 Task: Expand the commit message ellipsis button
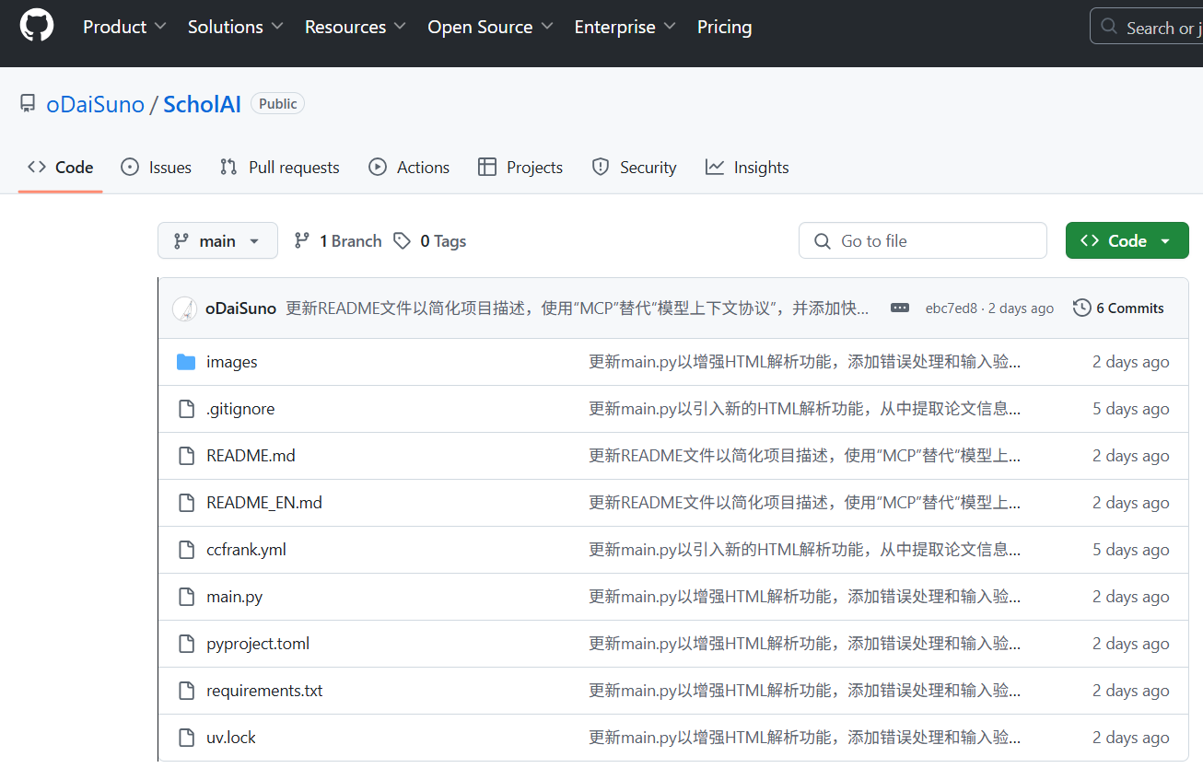pos(900,308)
